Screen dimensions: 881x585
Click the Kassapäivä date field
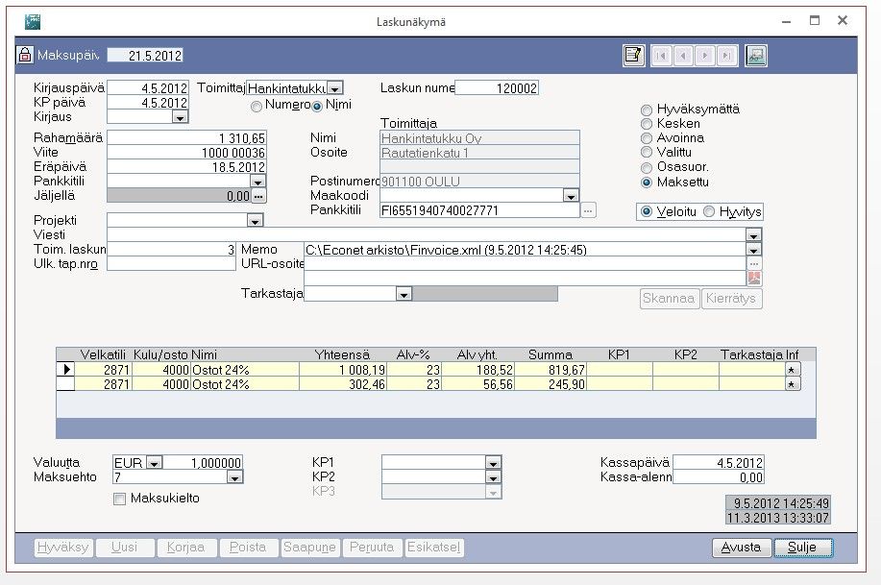coord(718,462)
